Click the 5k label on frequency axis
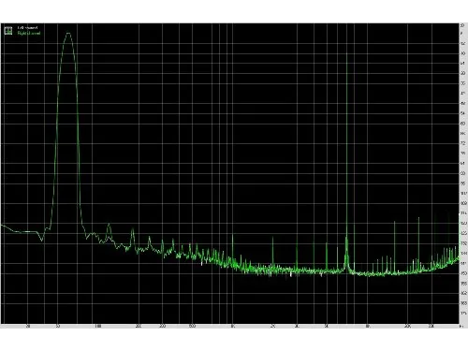Screen dimensions: 468x351 (327, 327)
